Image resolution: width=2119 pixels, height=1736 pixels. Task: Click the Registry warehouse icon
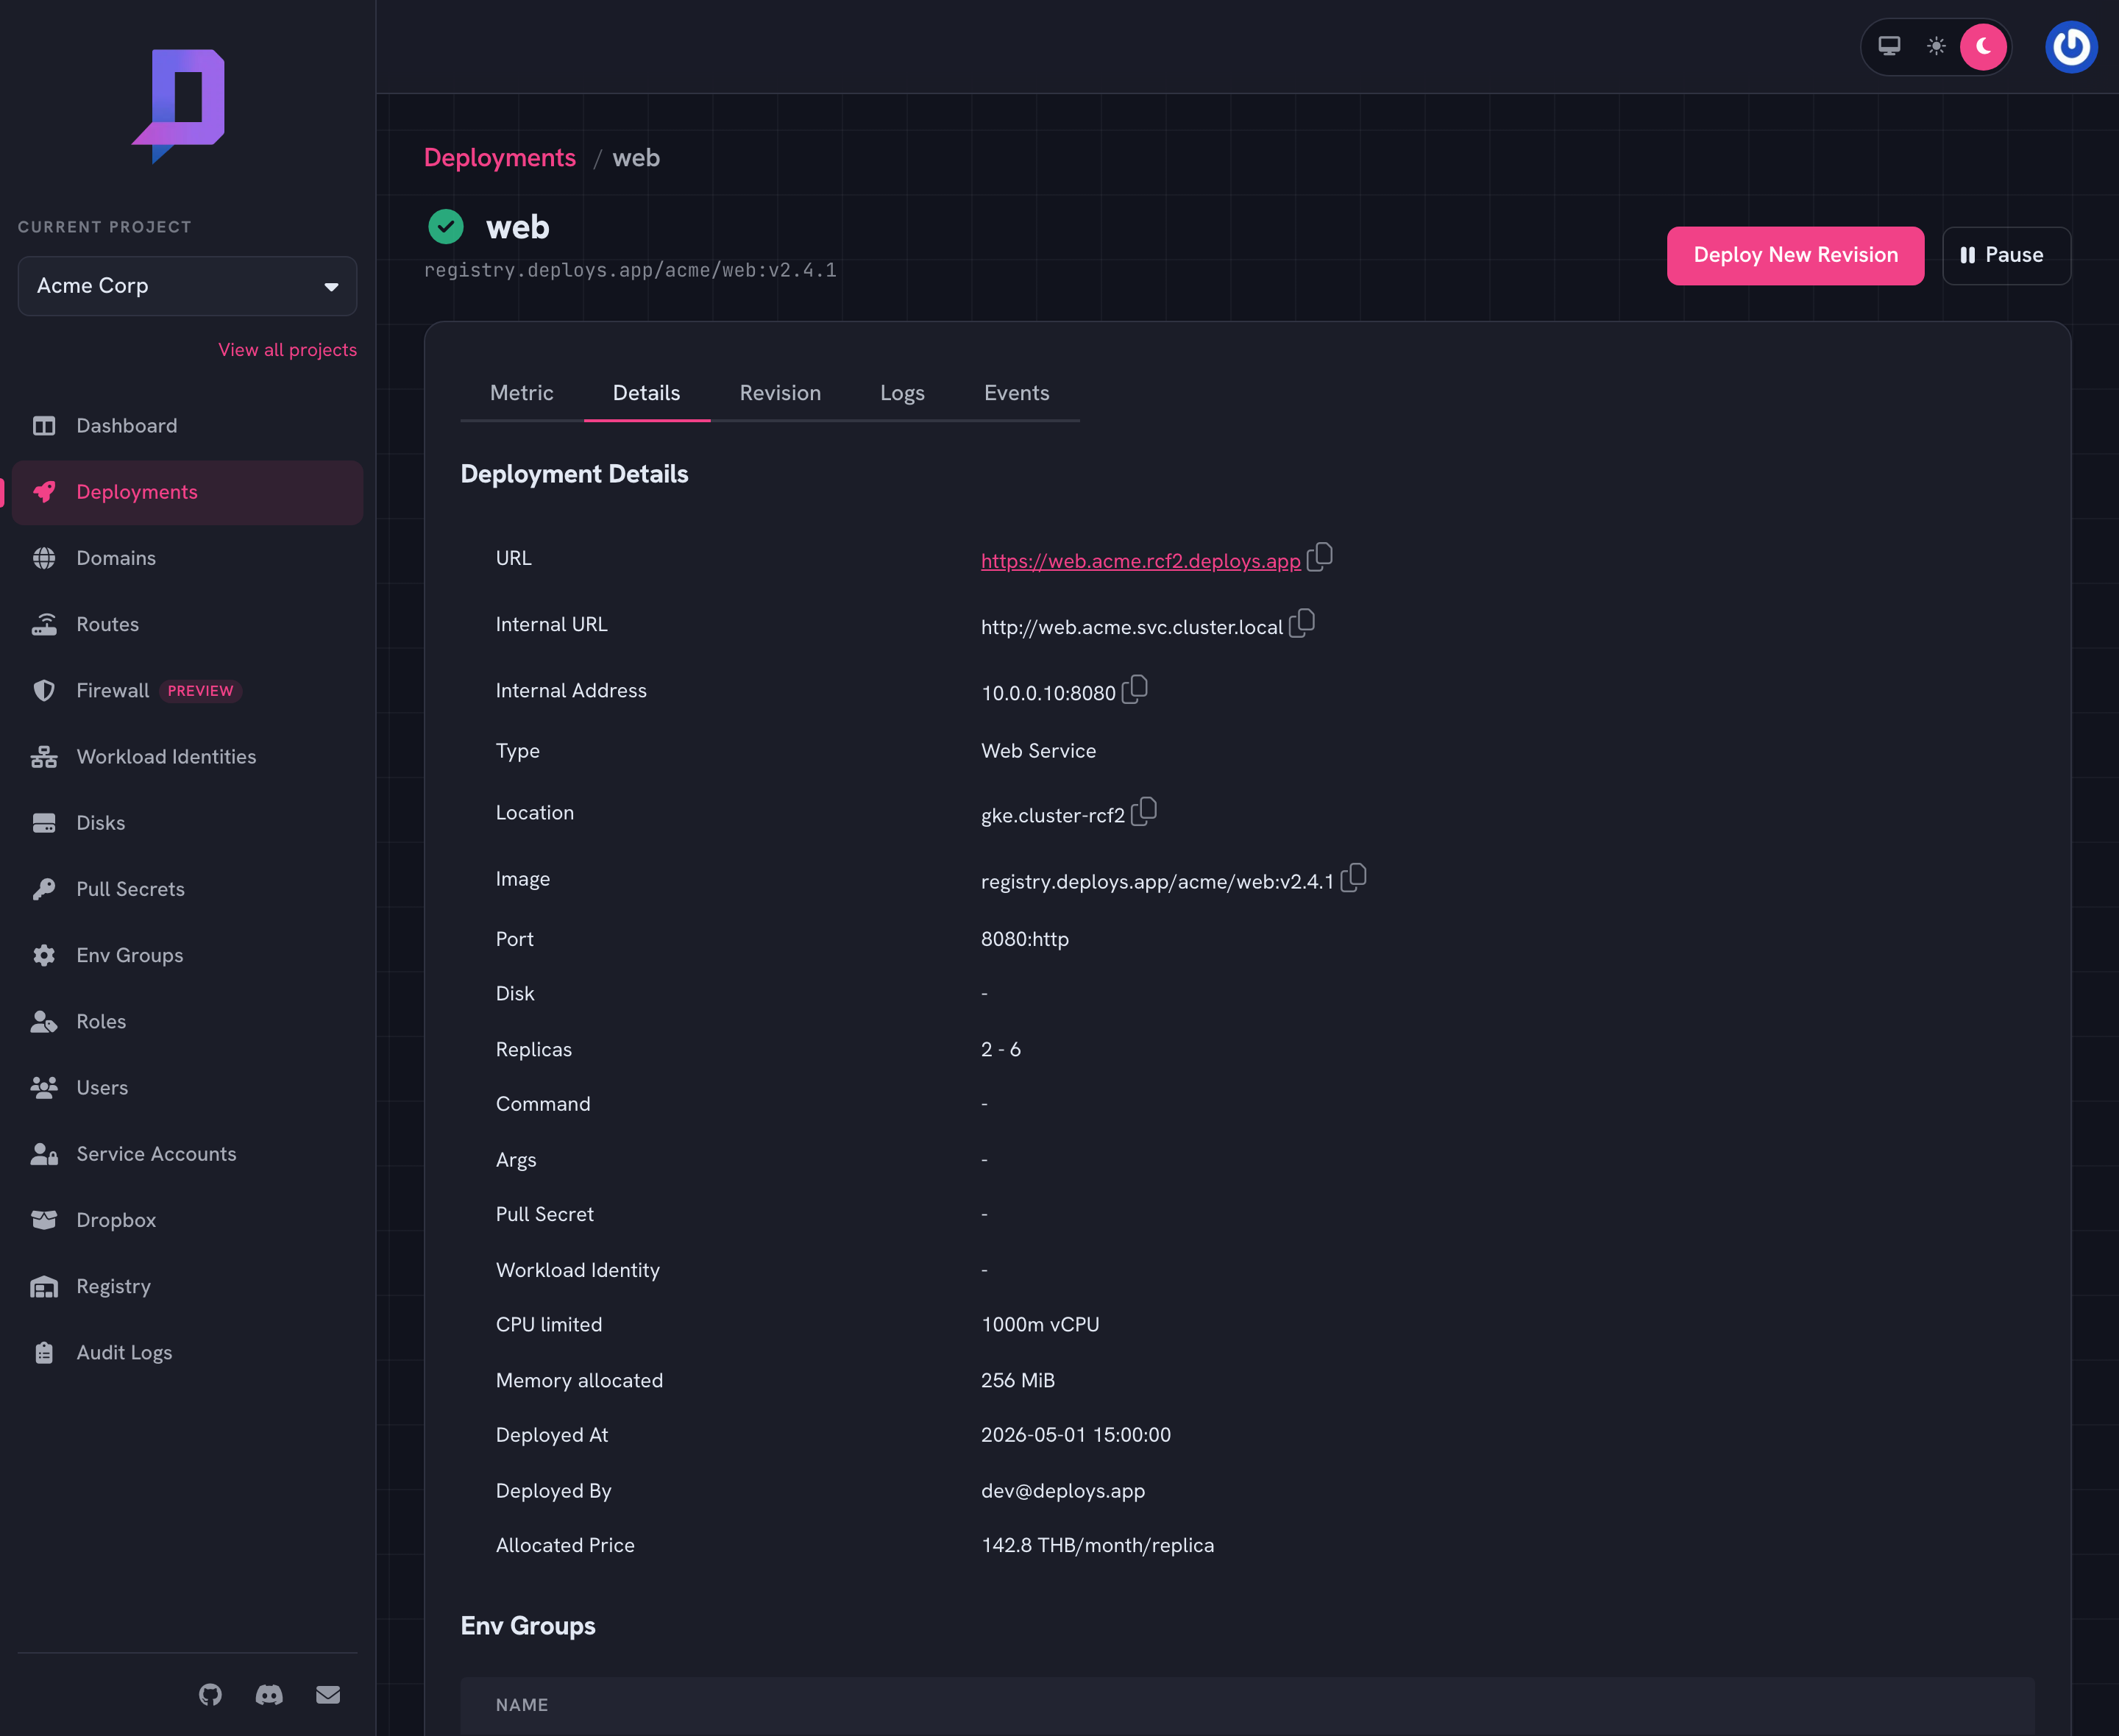(44, 1286)
